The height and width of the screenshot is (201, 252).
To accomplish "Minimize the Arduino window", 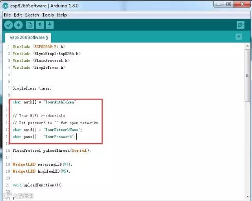I will pyautogui.click(x=219, y=4).
